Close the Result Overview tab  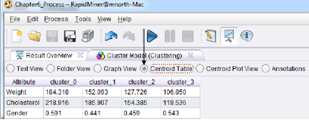click(x=80, y=55)
